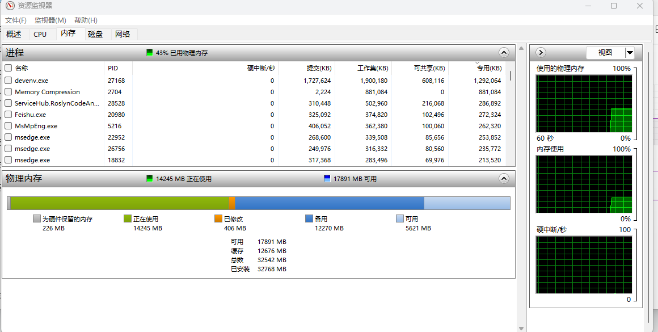Open the 视图 dropdown arrow

629,53
